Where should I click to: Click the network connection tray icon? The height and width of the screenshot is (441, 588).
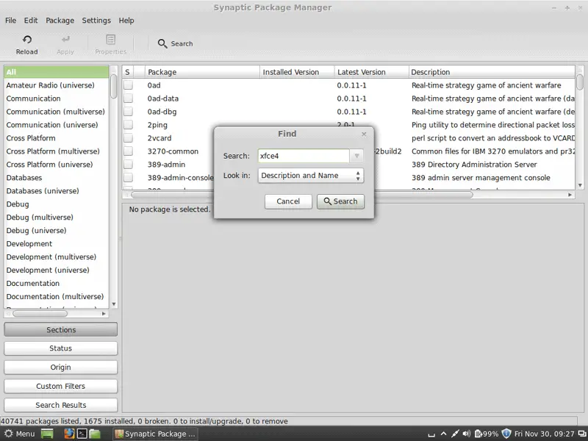(x=455, y=434)
